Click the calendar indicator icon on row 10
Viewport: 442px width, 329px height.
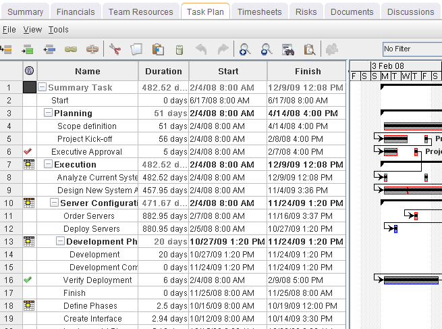tap(29, 203)
